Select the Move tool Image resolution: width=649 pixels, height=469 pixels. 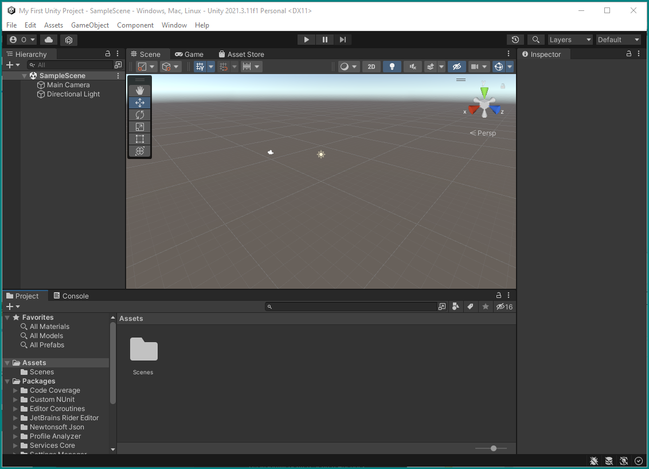click(x=140, y=102)
